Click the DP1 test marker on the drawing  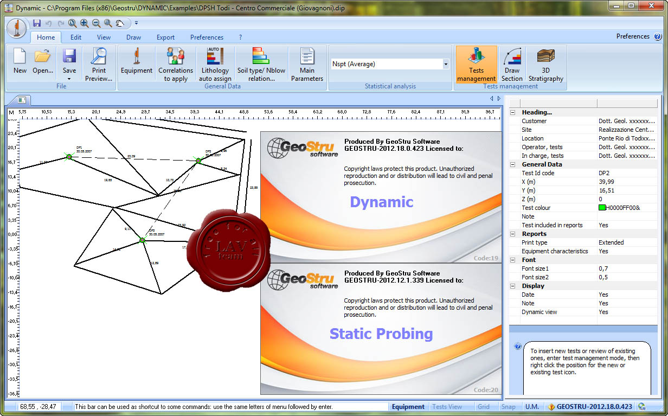[69, 157]
